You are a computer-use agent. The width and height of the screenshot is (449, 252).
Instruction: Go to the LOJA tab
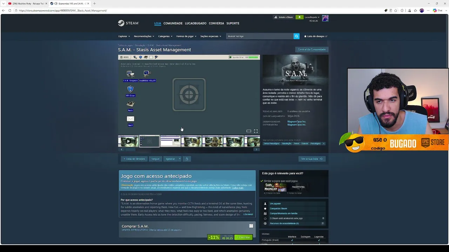click(158, 23)
